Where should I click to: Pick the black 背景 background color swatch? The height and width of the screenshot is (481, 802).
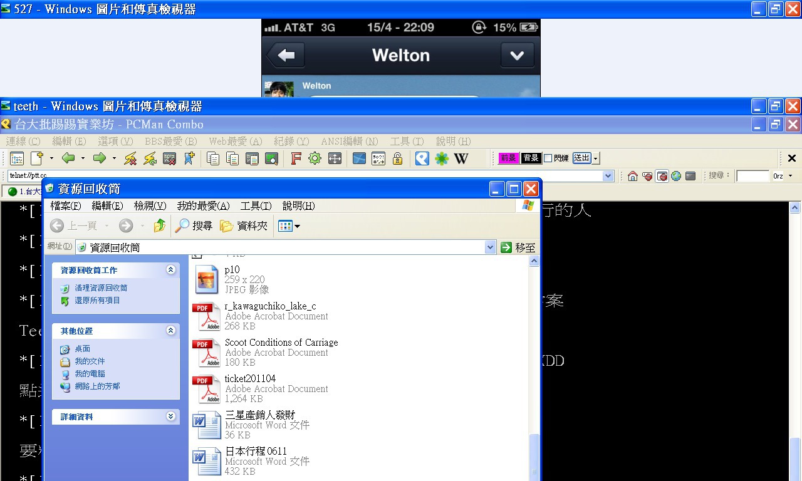coord(531,158)
